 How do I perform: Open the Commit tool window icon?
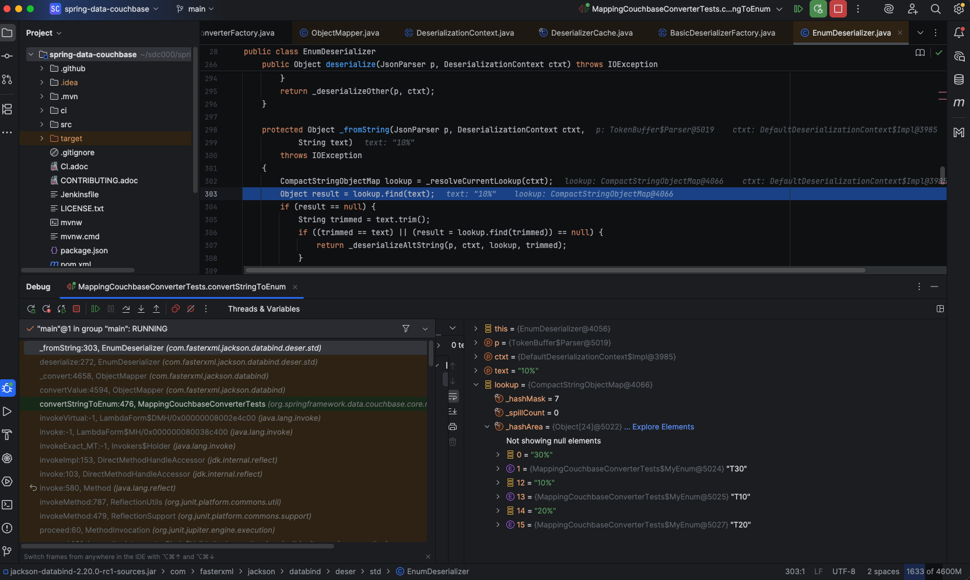click(x=7, y=56)
